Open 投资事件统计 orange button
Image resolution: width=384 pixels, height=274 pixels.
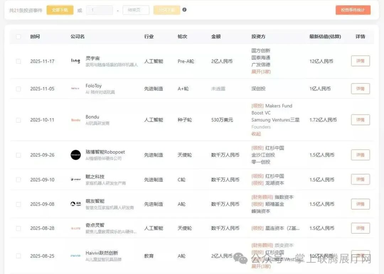353,10
